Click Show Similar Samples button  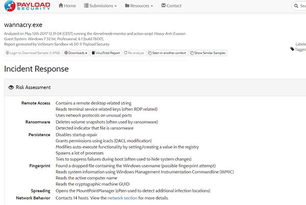pos(208,53)
